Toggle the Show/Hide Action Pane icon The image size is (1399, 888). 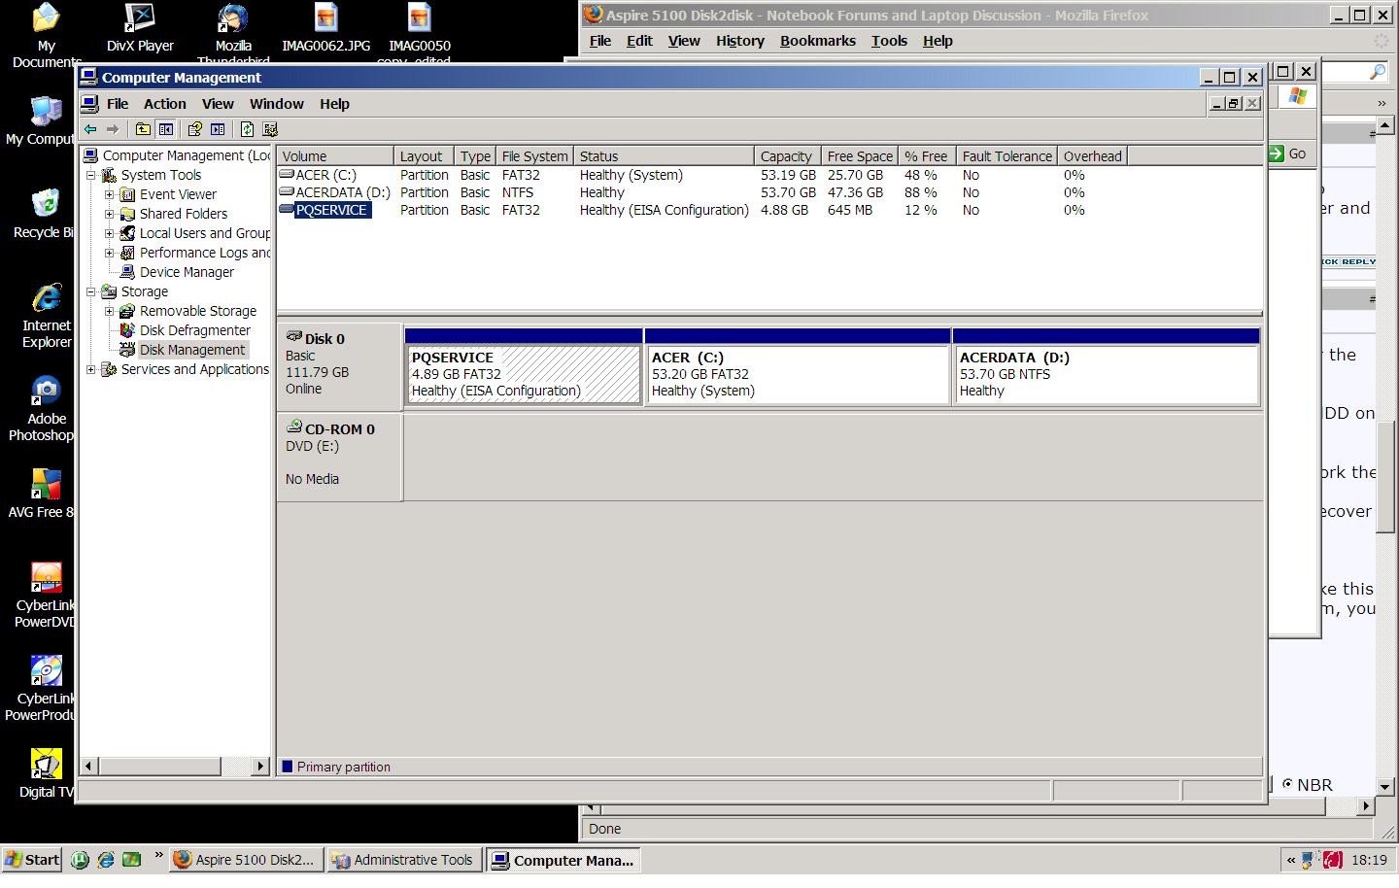point(218,129)
